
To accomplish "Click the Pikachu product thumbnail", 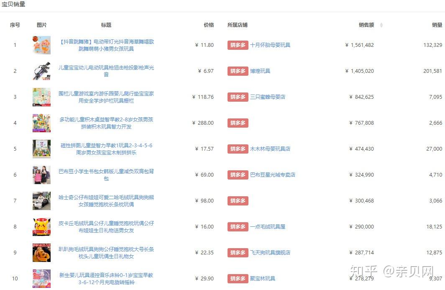I will [x=41, y=226].
